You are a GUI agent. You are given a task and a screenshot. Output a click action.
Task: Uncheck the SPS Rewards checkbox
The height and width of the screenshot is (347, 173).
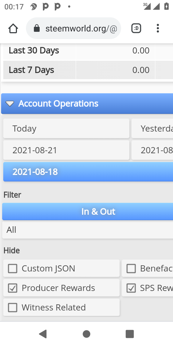[131, 288]
